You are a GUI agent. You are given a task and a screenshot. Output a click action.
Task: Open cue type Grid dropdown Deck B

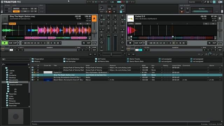click(x=208, y=48)
